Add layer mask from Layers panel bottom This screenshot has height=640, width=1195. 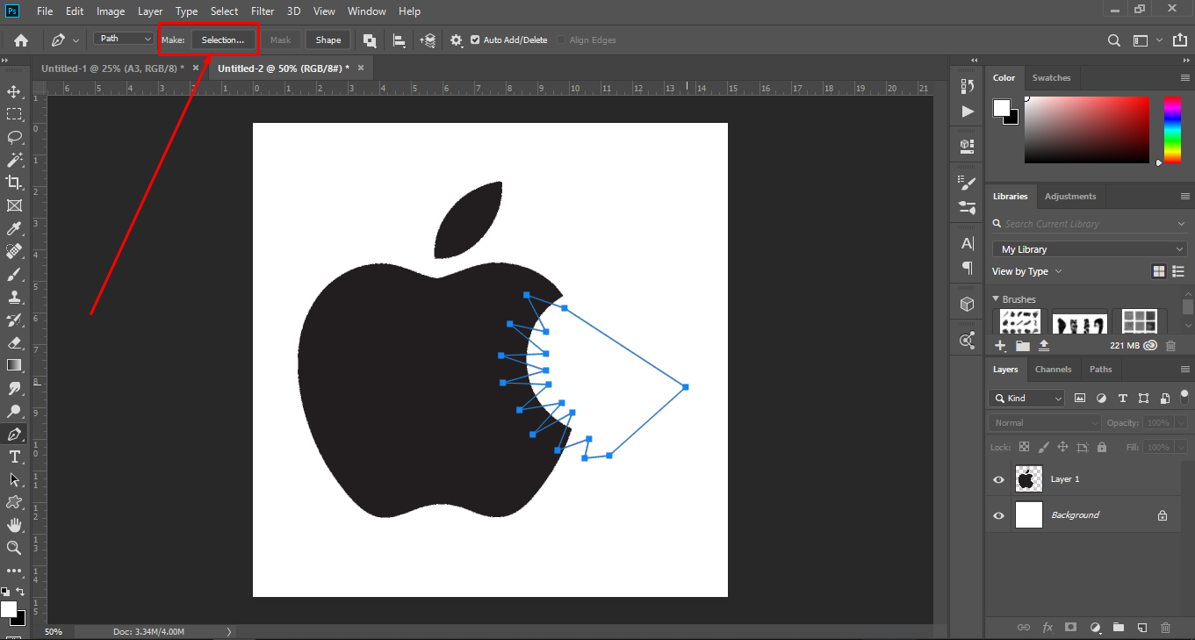(x=1070, y=628)
